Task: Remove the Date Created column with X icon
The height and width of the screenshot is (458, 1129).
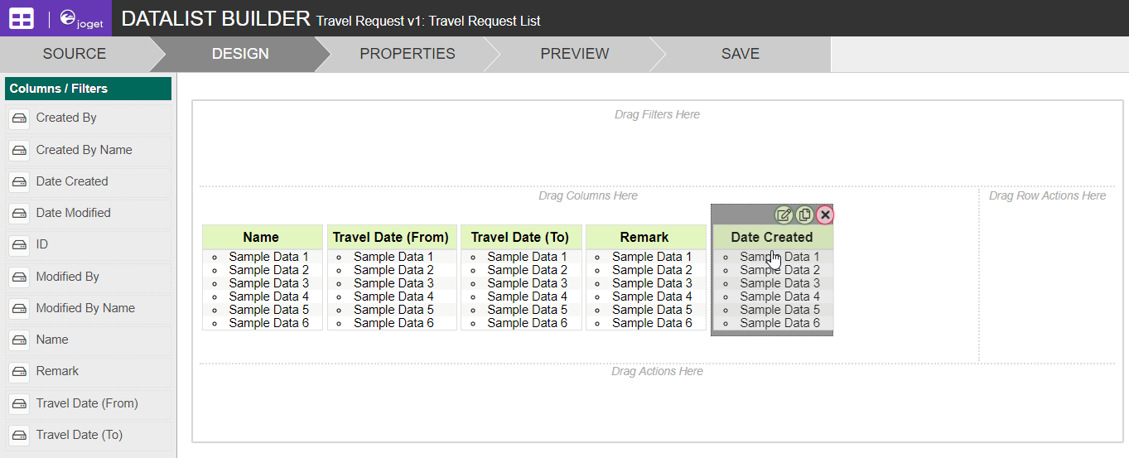Action: (x=825, y=215)
